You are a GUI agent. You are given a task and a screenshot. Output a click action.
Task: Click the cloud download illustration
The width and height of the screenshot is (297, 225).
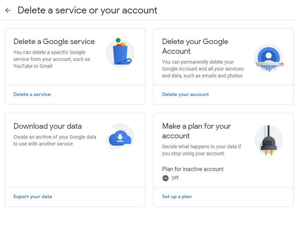[x=120, y=138]
